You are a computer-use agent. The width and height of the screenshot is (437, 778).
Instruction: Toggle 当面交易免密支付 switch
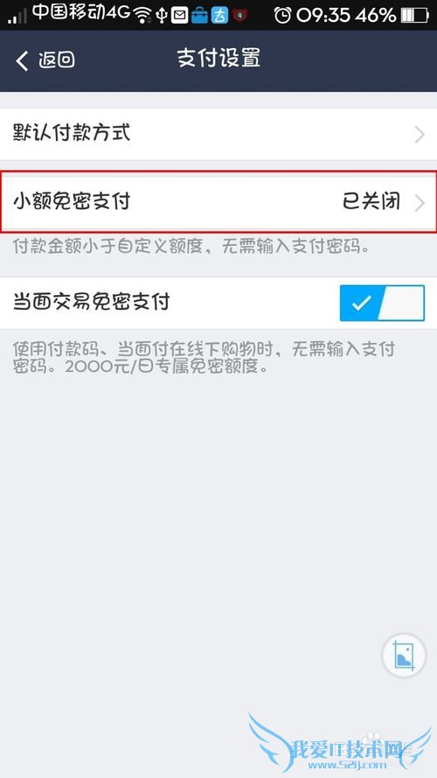tap(382, 303)
